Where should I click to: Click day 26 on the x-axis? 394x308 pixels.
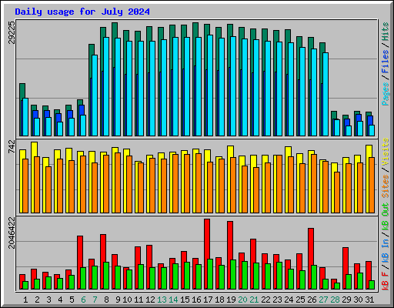(x=312, y=300)
